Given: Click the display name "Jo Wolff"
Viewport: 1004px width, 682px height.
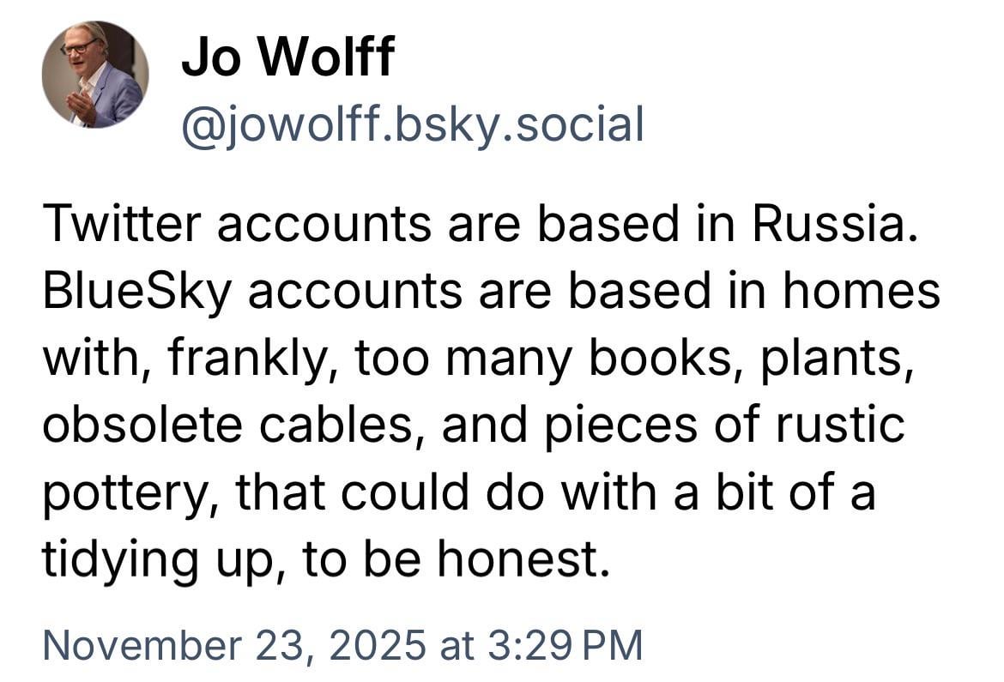Looking at the screenshot, I should point(288,57).
